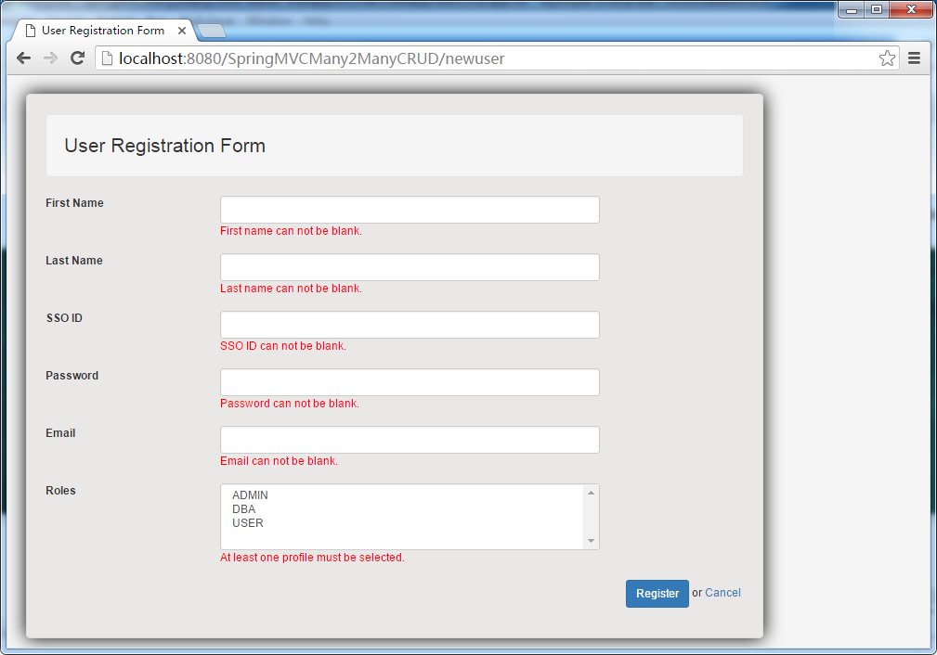Click the 'Email can not be blank.' error
The height and width of the screenshot is (655, 937).
point(280,460)
